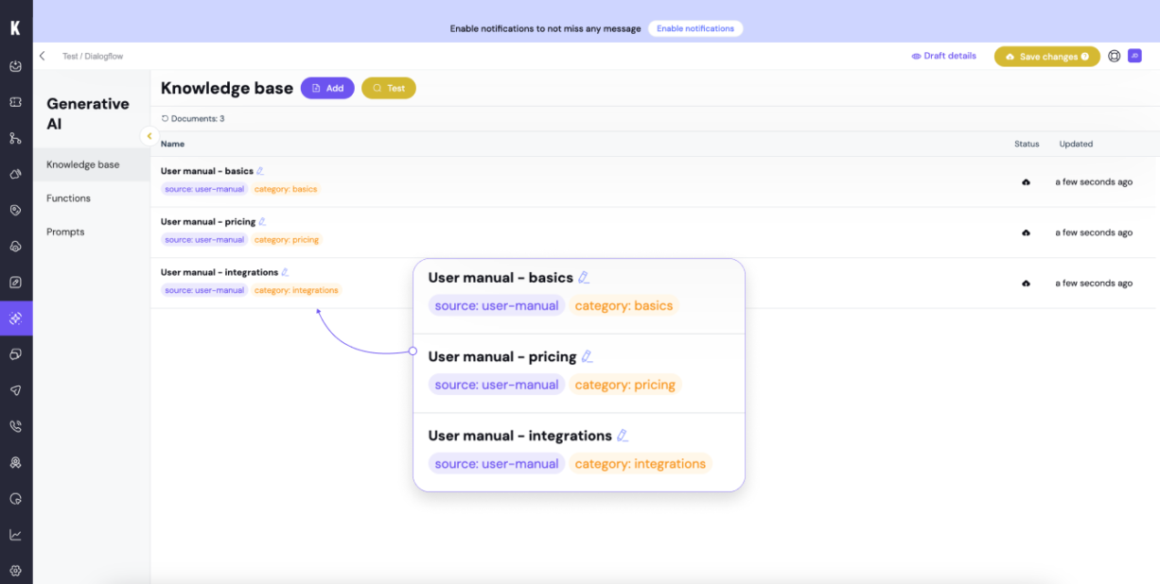Click Enable notifications in top banner
Screen dimensions: 1160x584
click(x=695, y=28)
